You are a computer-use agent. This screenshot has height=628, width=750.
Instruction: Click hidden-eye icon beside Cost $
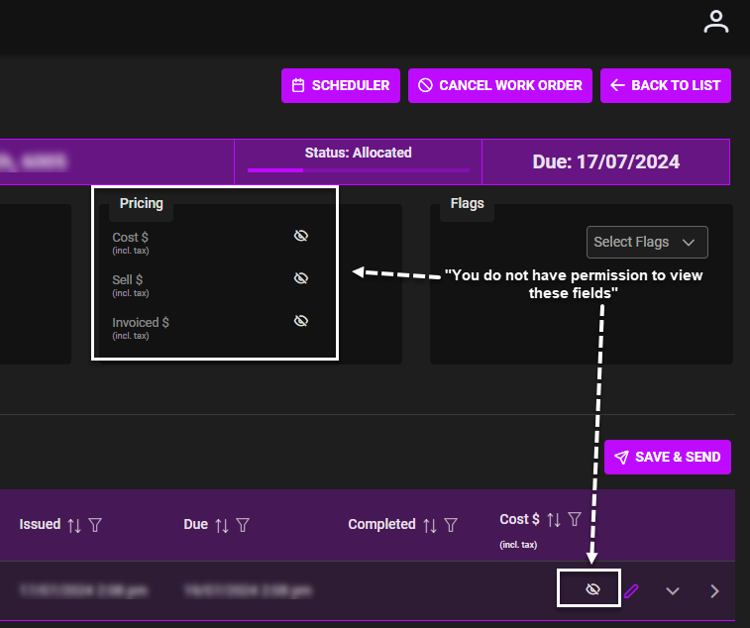pyautogui.click(x=301, y=236)
